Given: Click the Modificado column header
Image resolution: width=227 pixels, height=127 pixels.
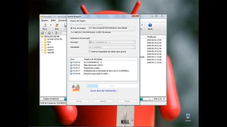Looking at the screenshot, I should coord(151,37).
